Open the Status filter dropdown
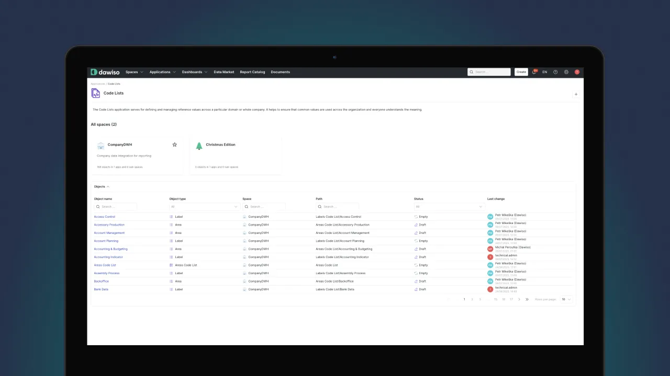This screenshot has width=670, height=376. point(449,207)
